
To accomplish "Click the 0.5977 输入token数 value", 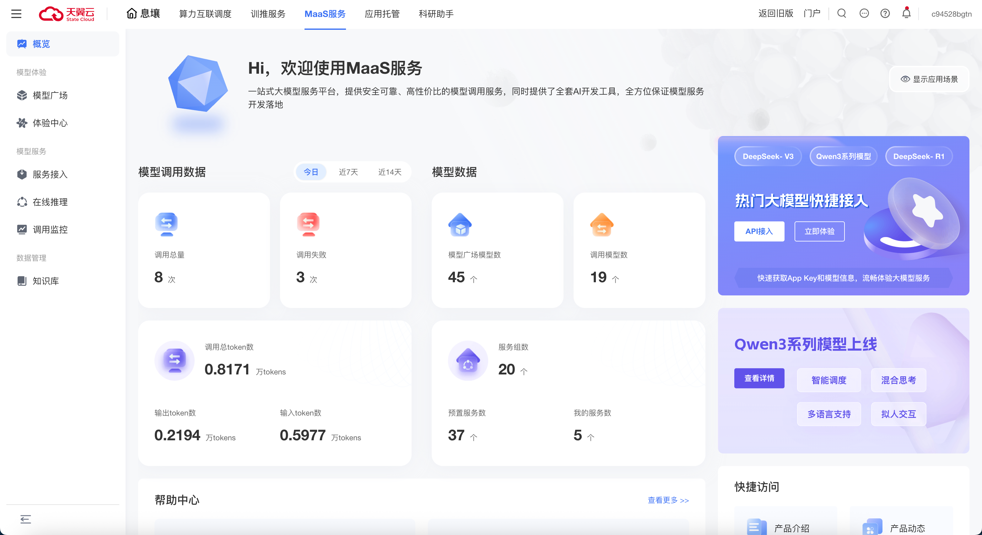I will 303,435.
